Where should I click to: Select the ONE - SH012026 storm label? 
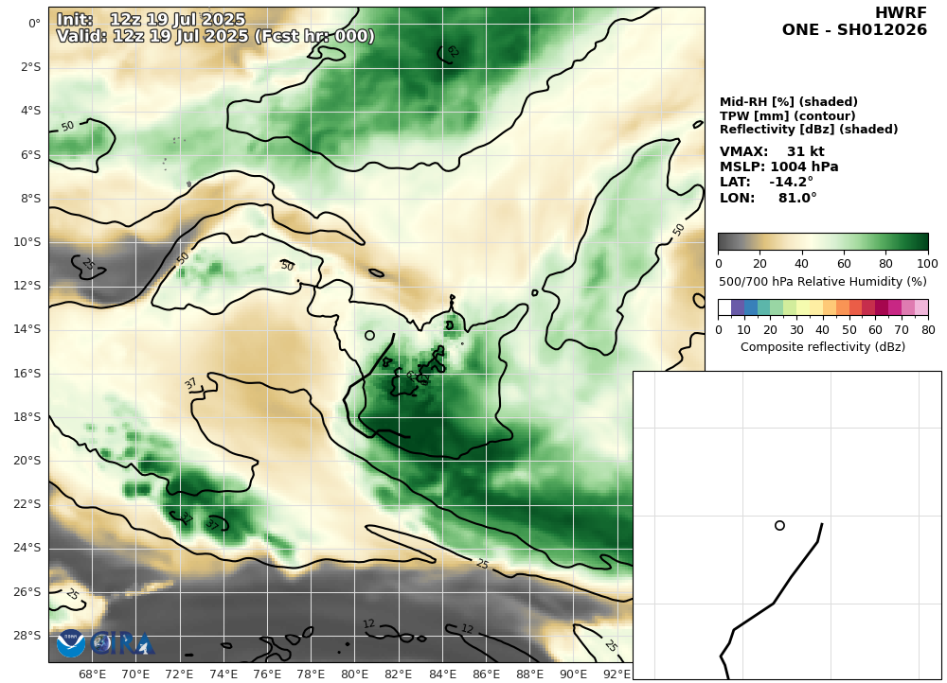854,30
